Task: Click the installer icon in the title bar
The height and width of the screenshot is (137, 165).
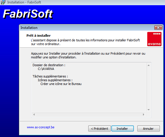Action: (3, 2)
